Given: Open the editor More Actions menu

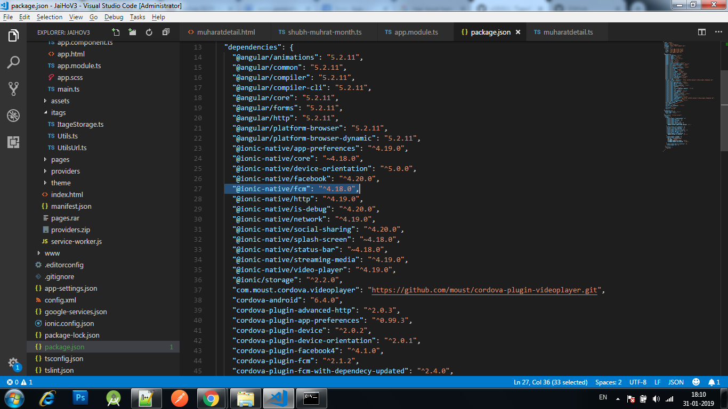Looking at the screenshot, I should pos(717,32).
